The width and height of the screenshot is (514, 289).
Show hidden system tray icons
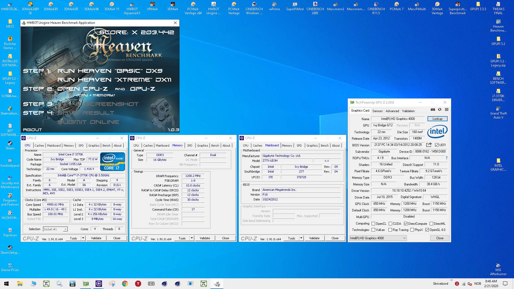coord(452,280)
